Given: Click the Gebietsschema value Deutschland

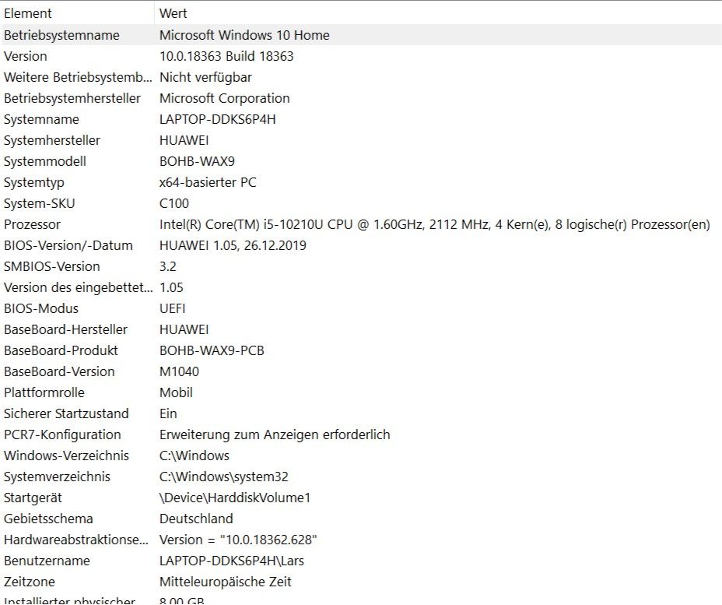Looking at the screenshot, I should (x=196, y=519).
